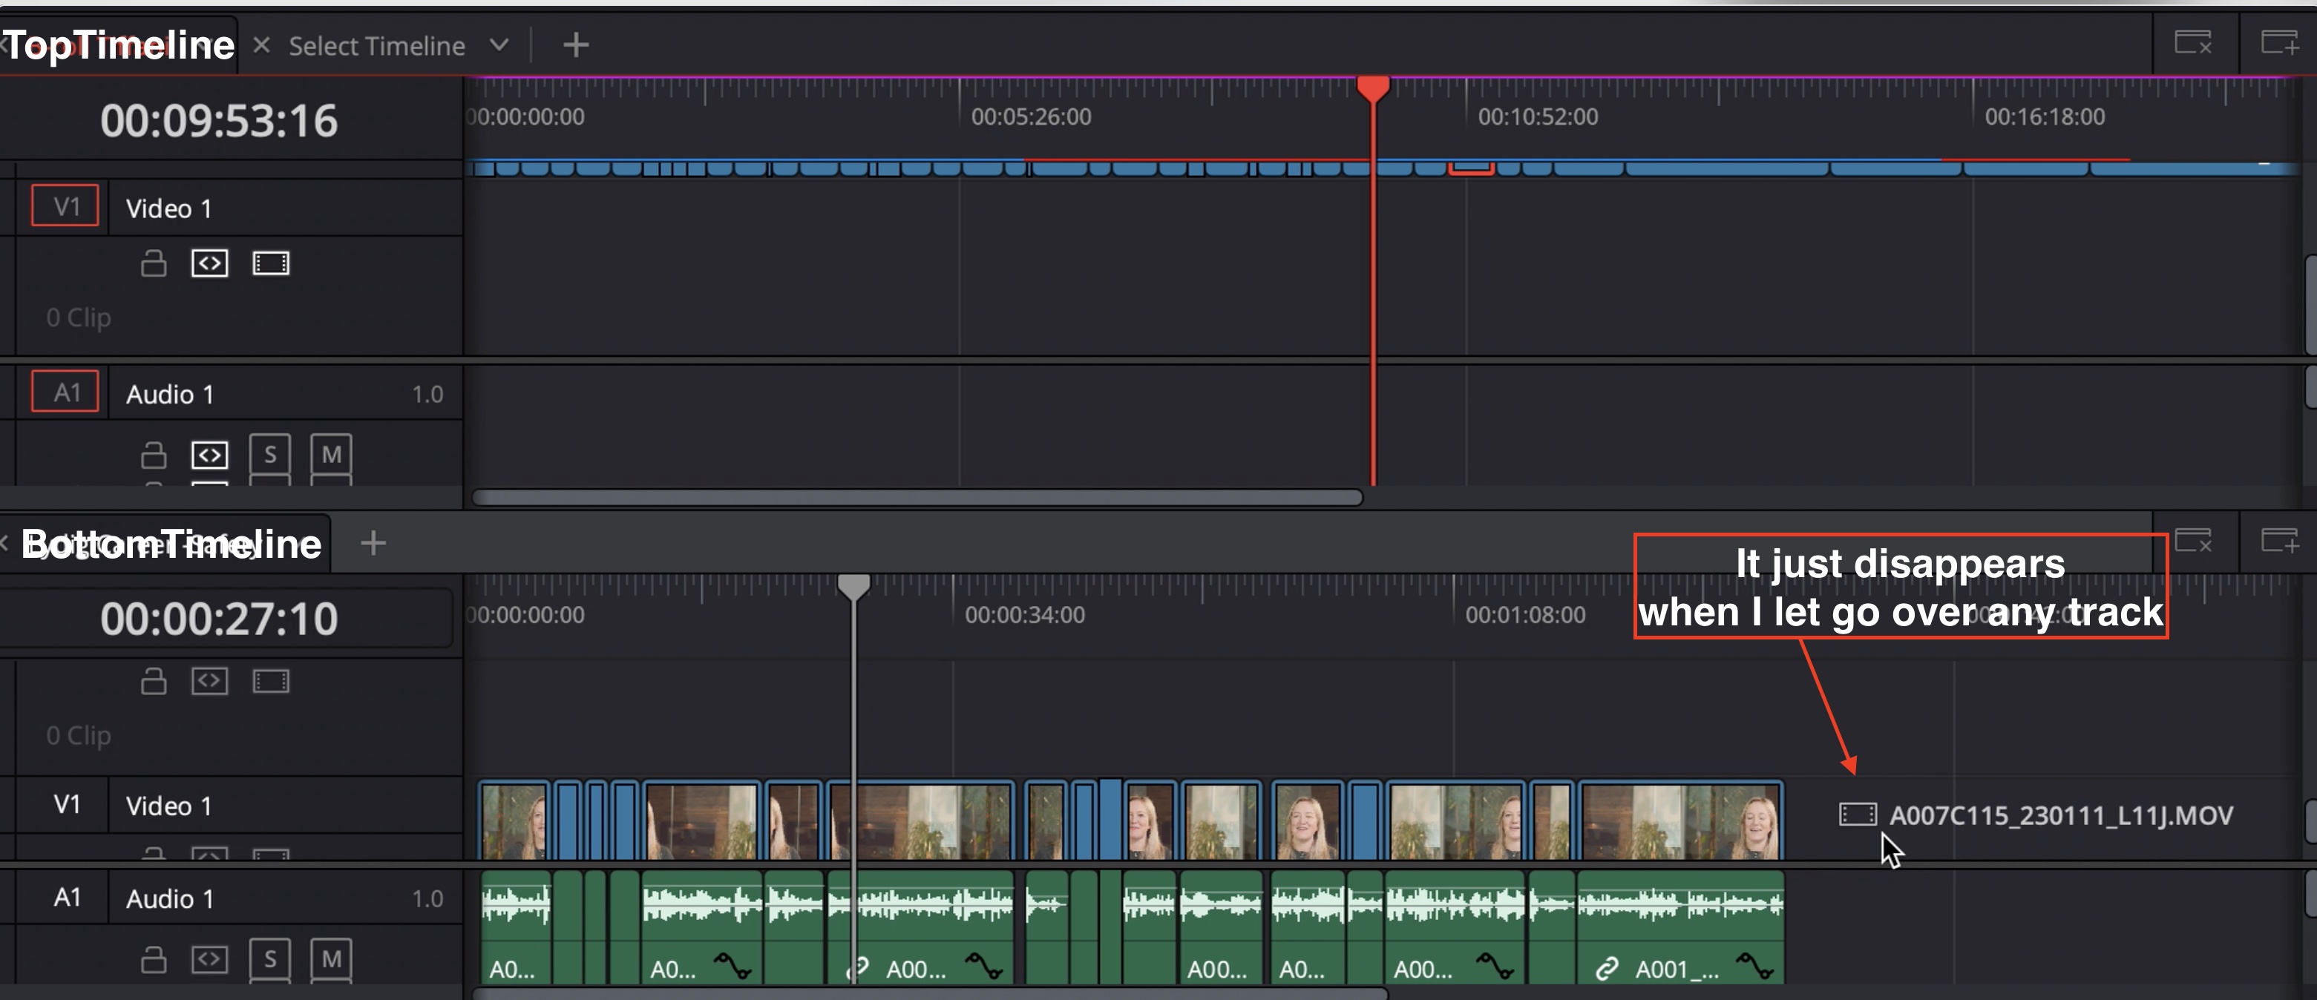Lock the Video 1 track in the top timeline
Screen dimensions: 2317x1000
pyautogui.click(x=154, y=263)
